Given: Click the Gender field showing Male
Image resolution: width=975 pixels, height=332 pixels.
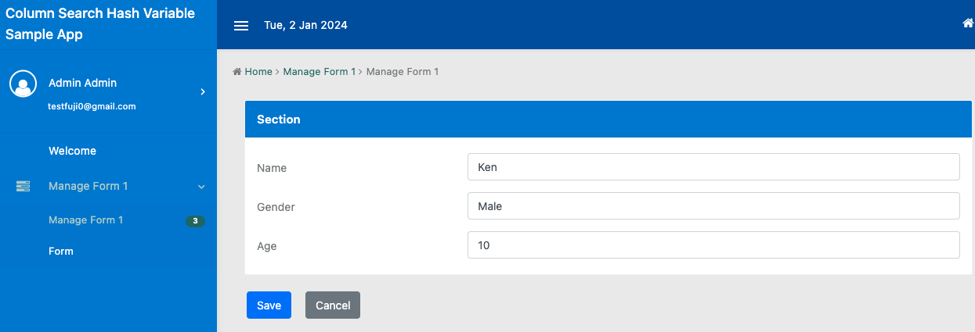Looking at the screenshot, I should pyautogui.click(x=713, y=206).
